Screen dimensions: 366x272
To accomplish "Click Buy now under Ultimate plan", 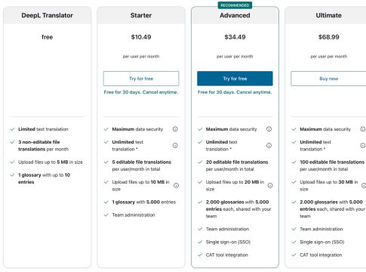I will point(328,79).
